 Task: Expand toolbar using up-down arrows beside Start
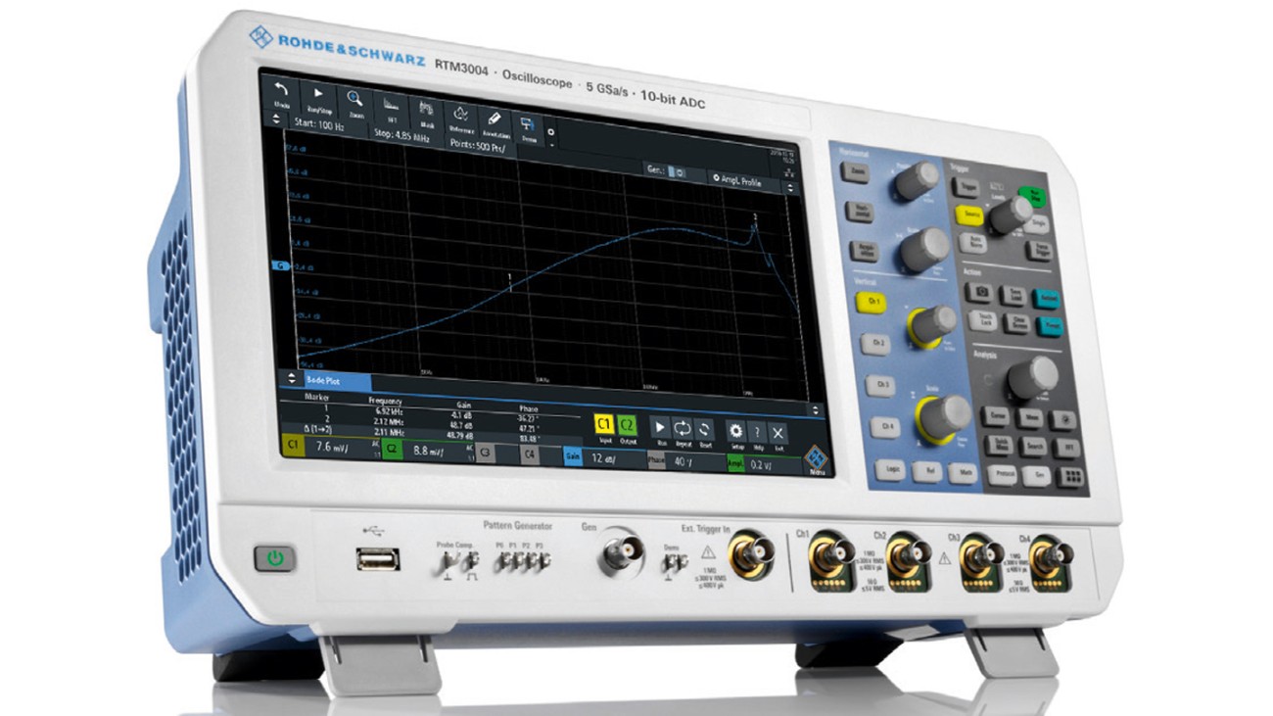[x=276, y=119]
